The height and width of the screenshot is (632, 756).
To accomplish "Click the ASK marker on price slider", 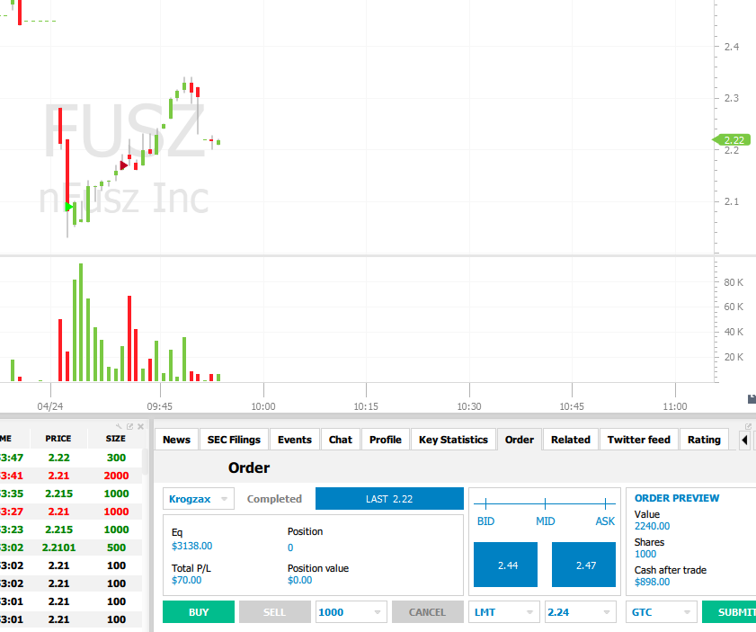I will pos(605,504).
